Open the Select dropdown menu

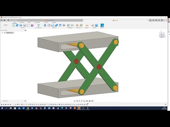point(102,28)
